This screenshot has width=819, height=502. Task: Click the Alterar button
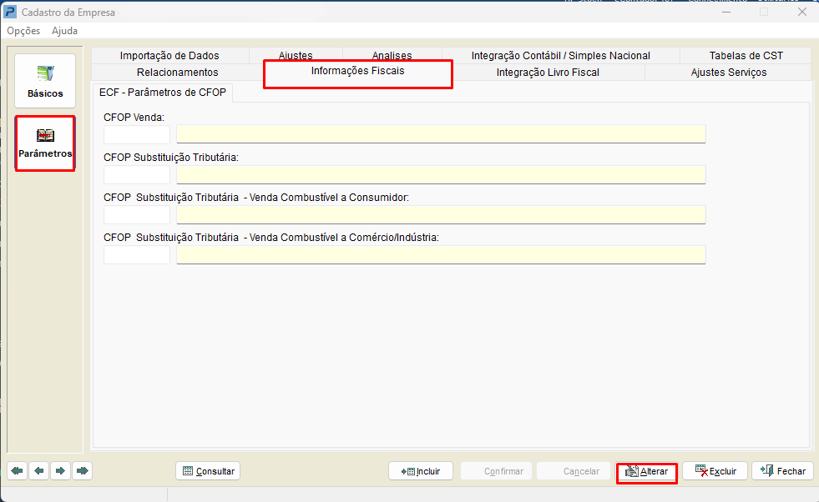[x=647, y=471]
